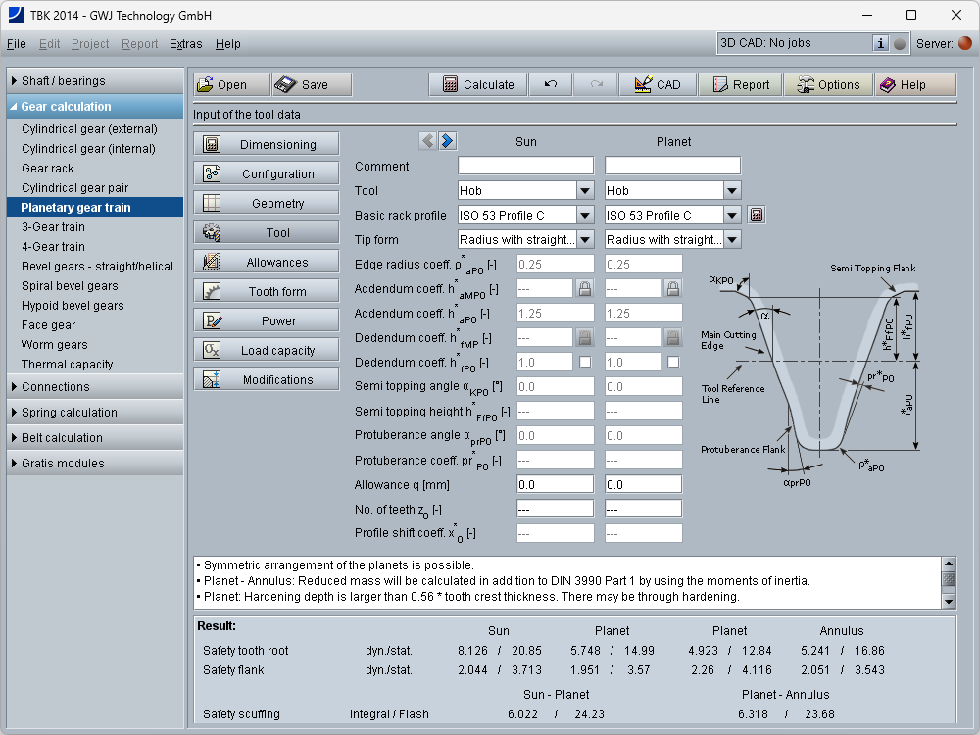Image resolution: width=980 pixels, height=735 pixels.
Task: Open the Load capacity input page
Action: pos(268,350)
